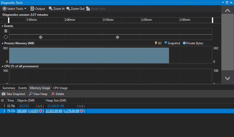Open snapshot 1 heap size 22,646.91 KB

(56, 106)
